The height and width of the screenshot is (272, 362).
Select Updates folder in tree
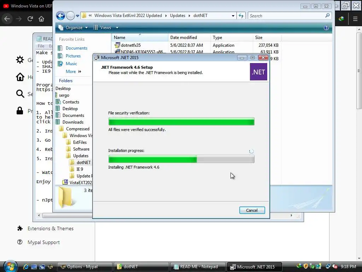pos(81,156)
